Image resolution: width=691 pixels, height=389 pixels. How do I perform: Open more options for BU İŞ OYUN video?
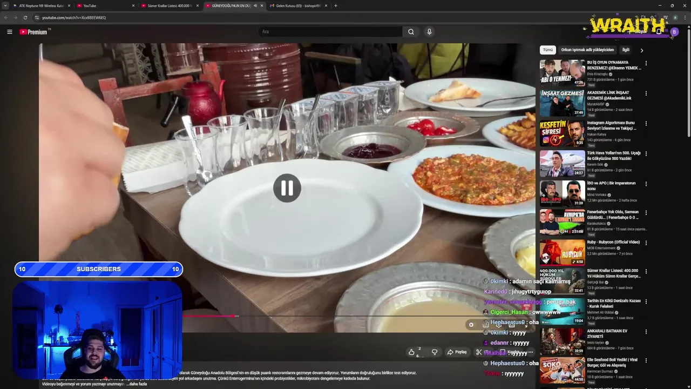(x=646, y=63)
